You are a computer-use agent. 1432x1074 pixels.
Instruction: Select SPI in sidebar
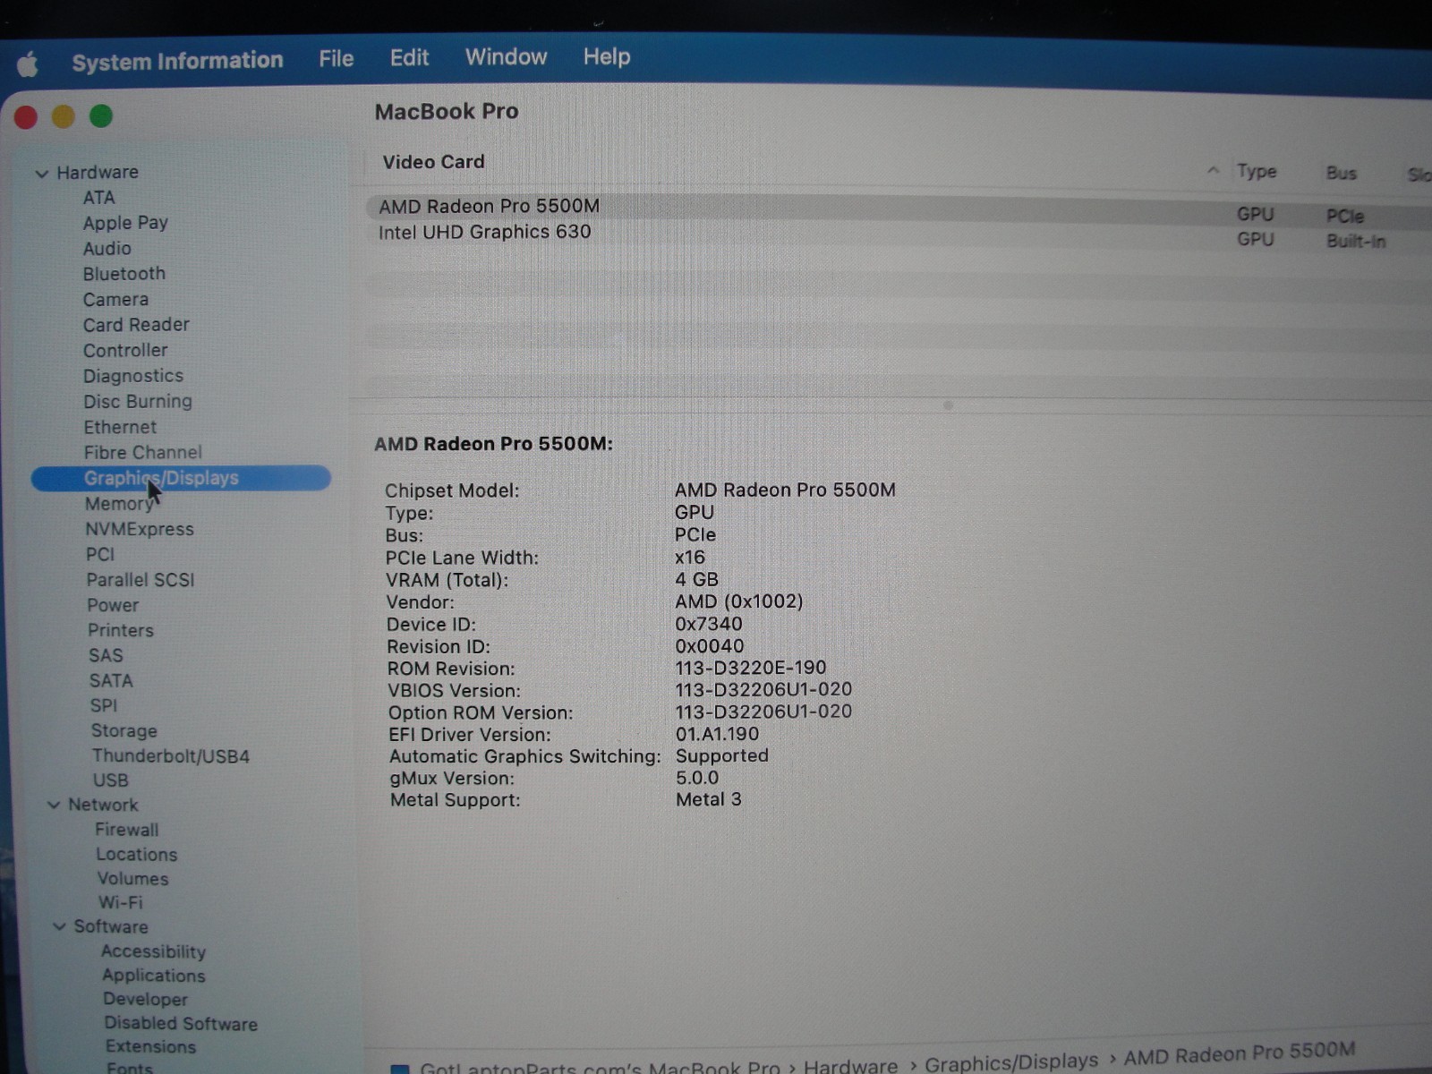tap(103, 706)
